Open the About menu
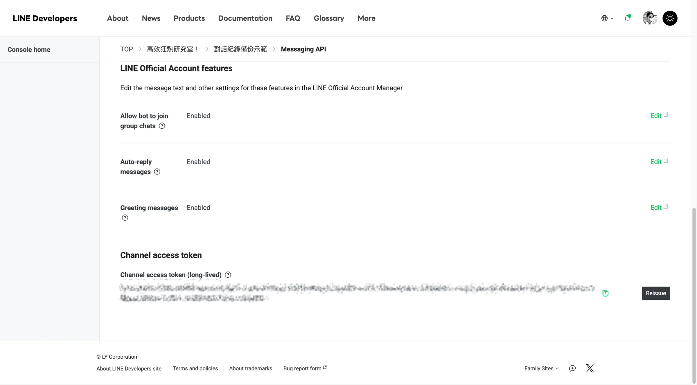This screenshot has height=385, width=697. [x=118, y=18]
